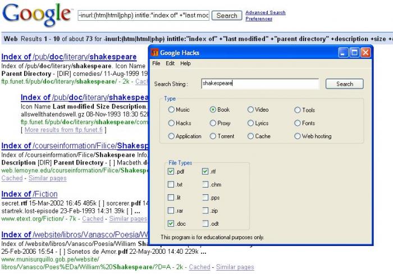
Task: Click More results from ftp.funet.fi
Action: [x=63, y=130]
